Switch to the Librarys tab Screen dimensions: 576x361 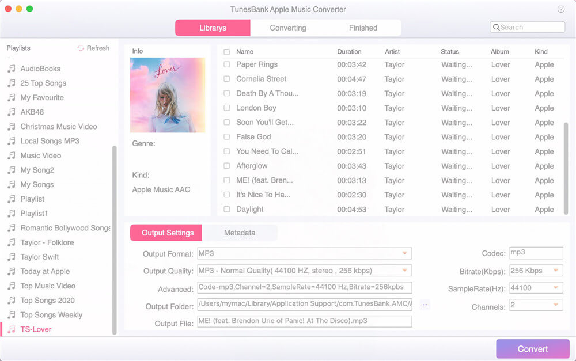click(213, 28)
